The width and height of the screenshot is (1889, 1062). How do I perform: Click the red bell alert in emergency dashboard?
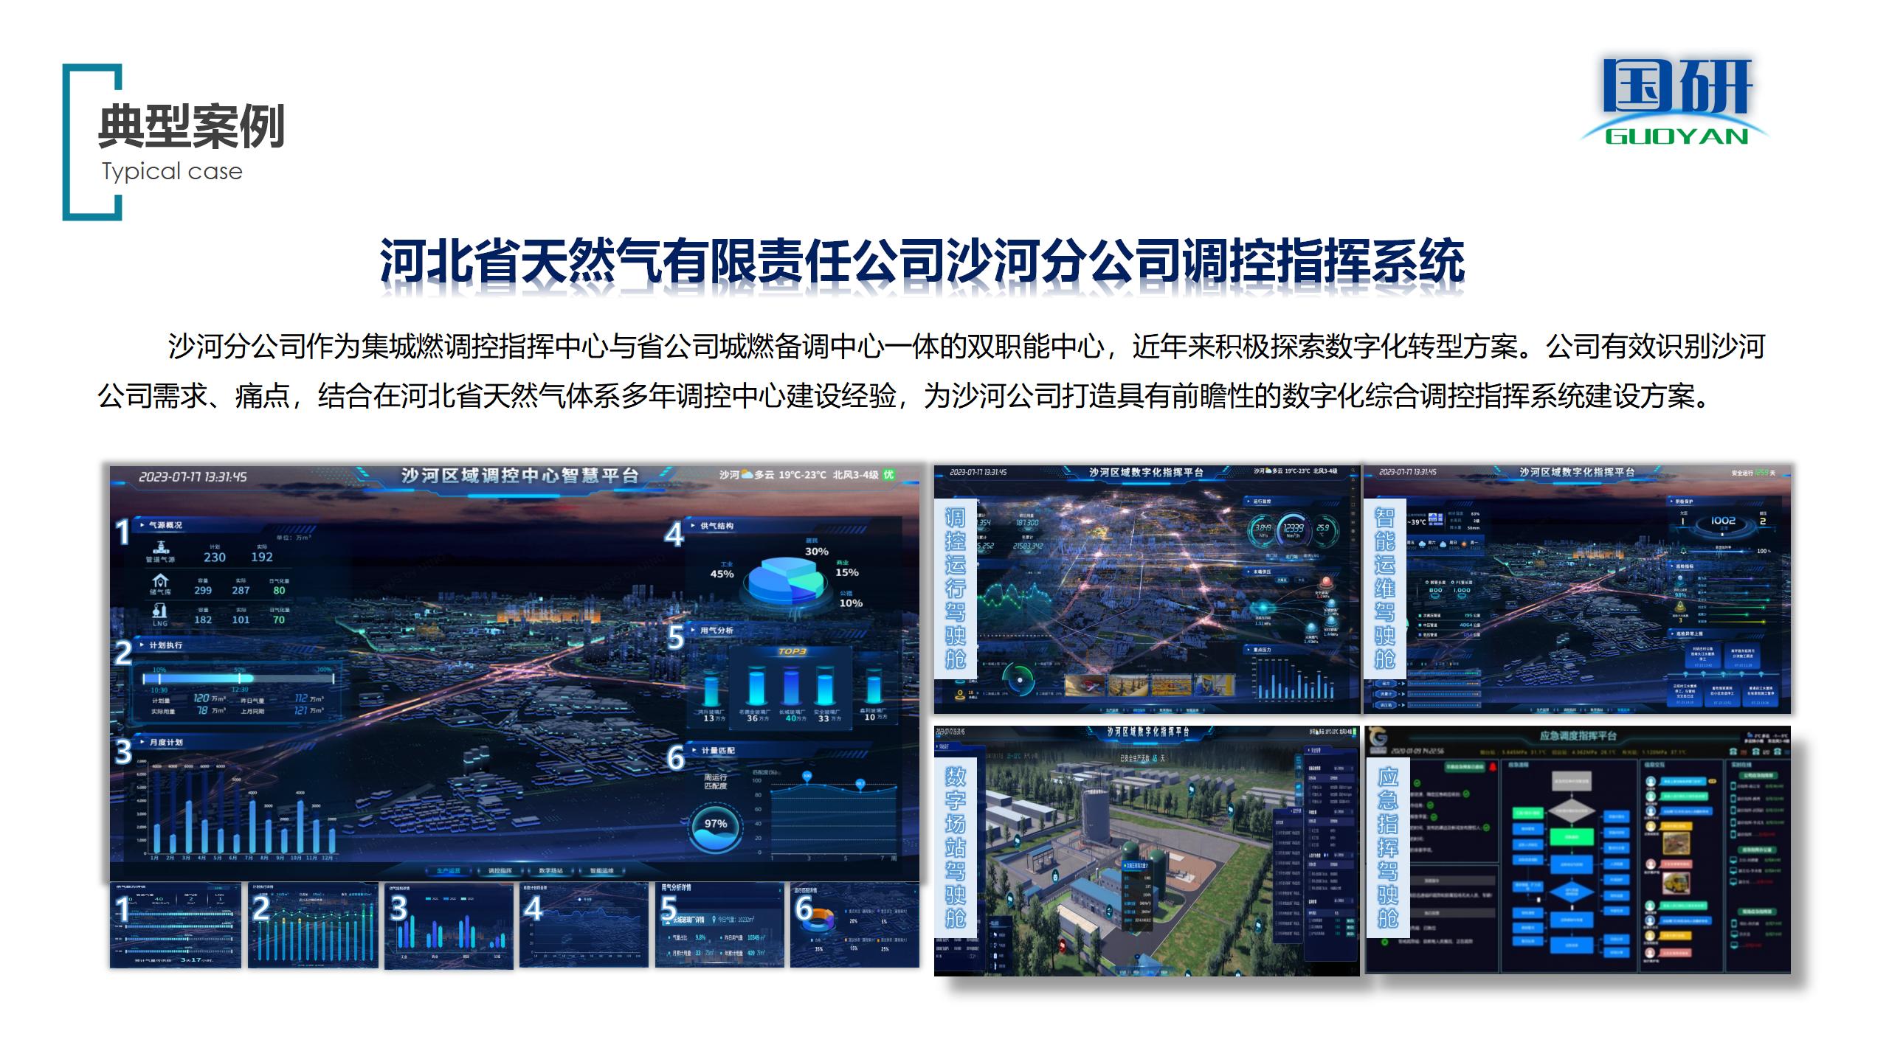coord(1492,767)
